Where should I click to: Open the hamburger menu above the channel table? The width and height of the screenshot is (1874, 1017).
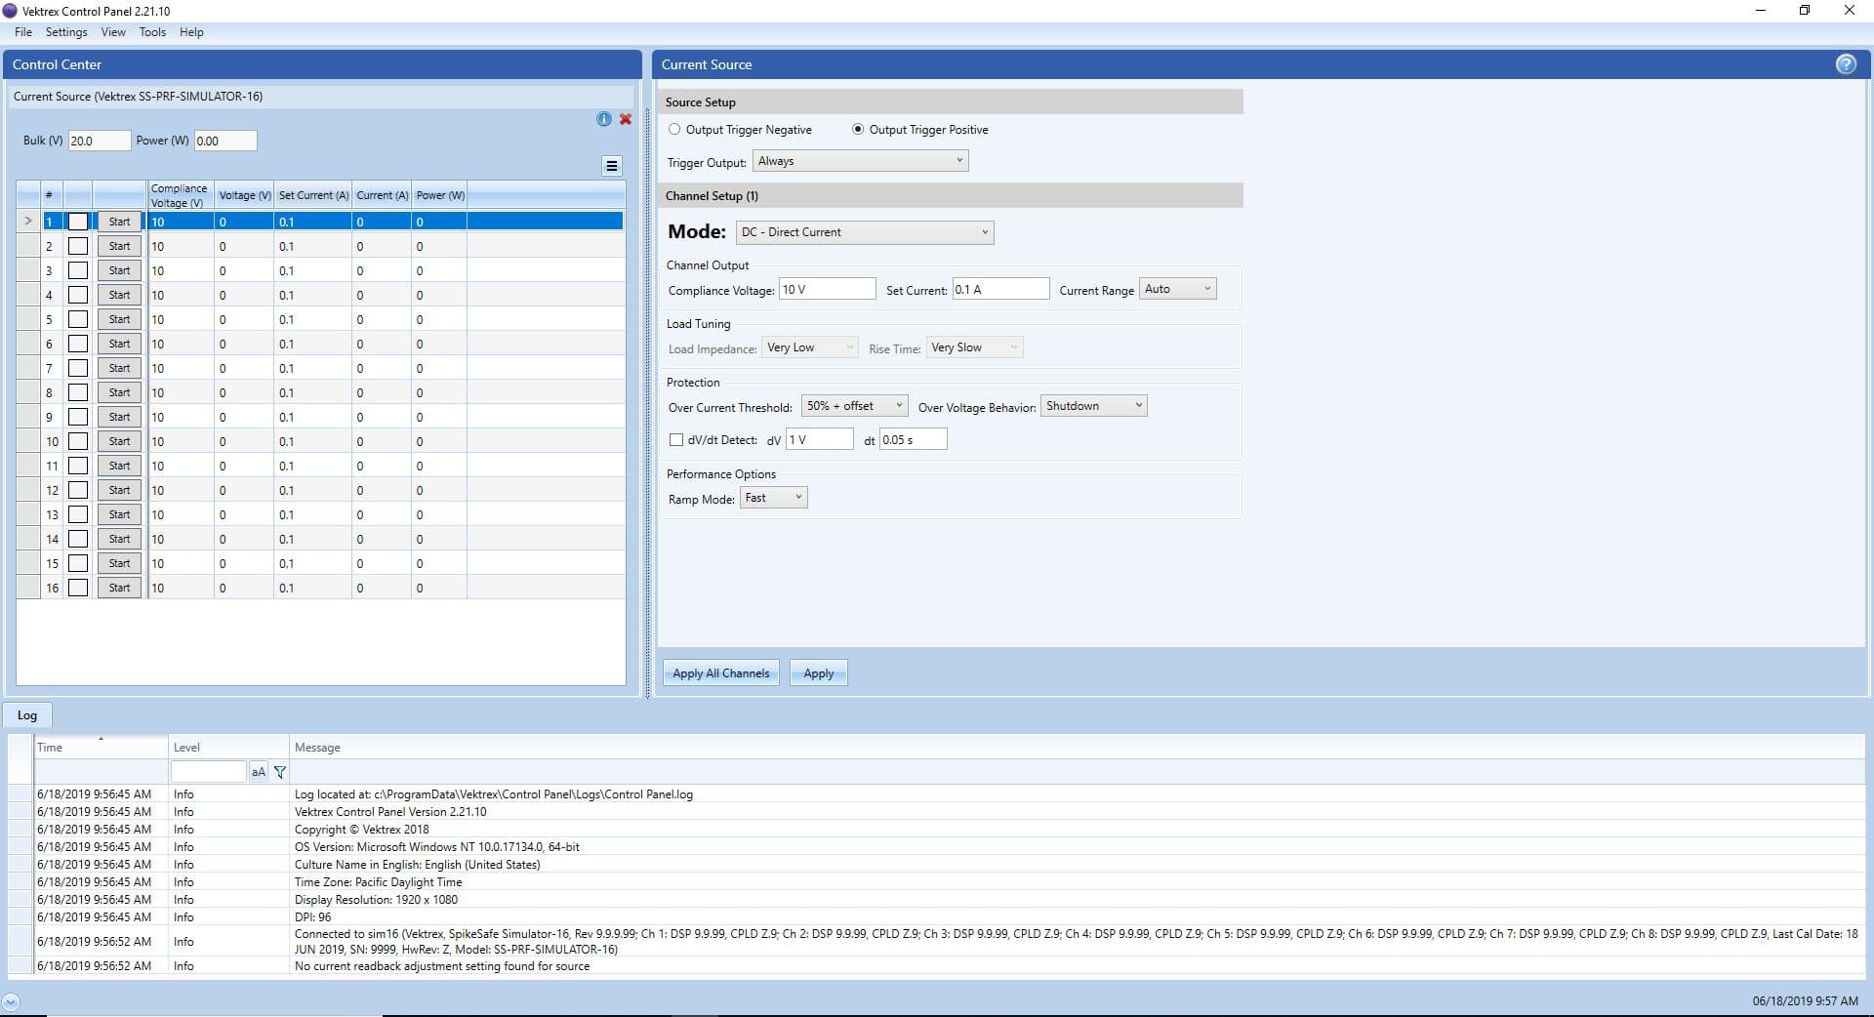(x=611, y=166)
